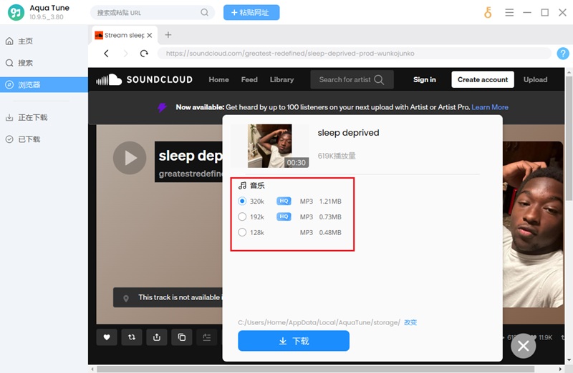Click the Search for artist field
Screen dimensions: 573x373
pos(352,79)
